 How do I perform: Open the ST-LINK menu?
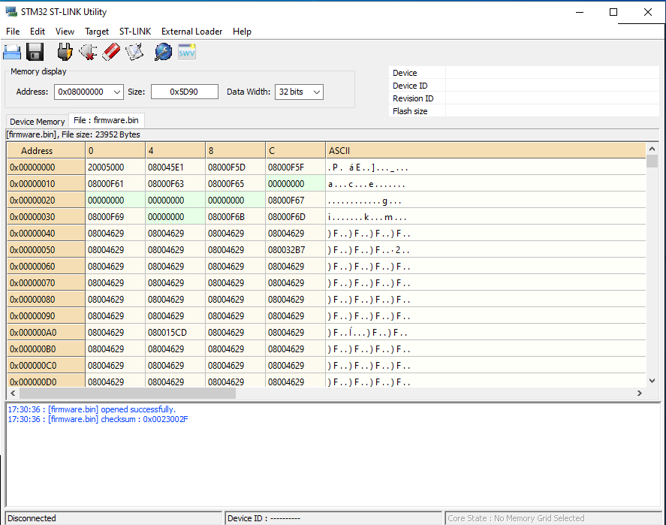click(135, 32)
